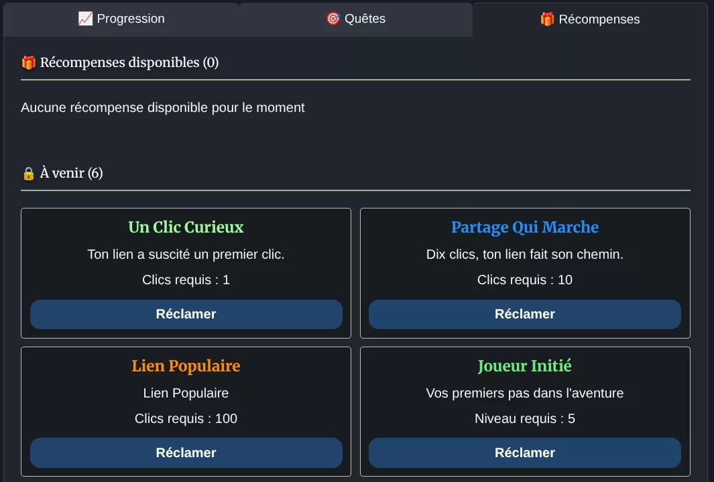Select the Récompenses tab label

(x=599, y=19)
